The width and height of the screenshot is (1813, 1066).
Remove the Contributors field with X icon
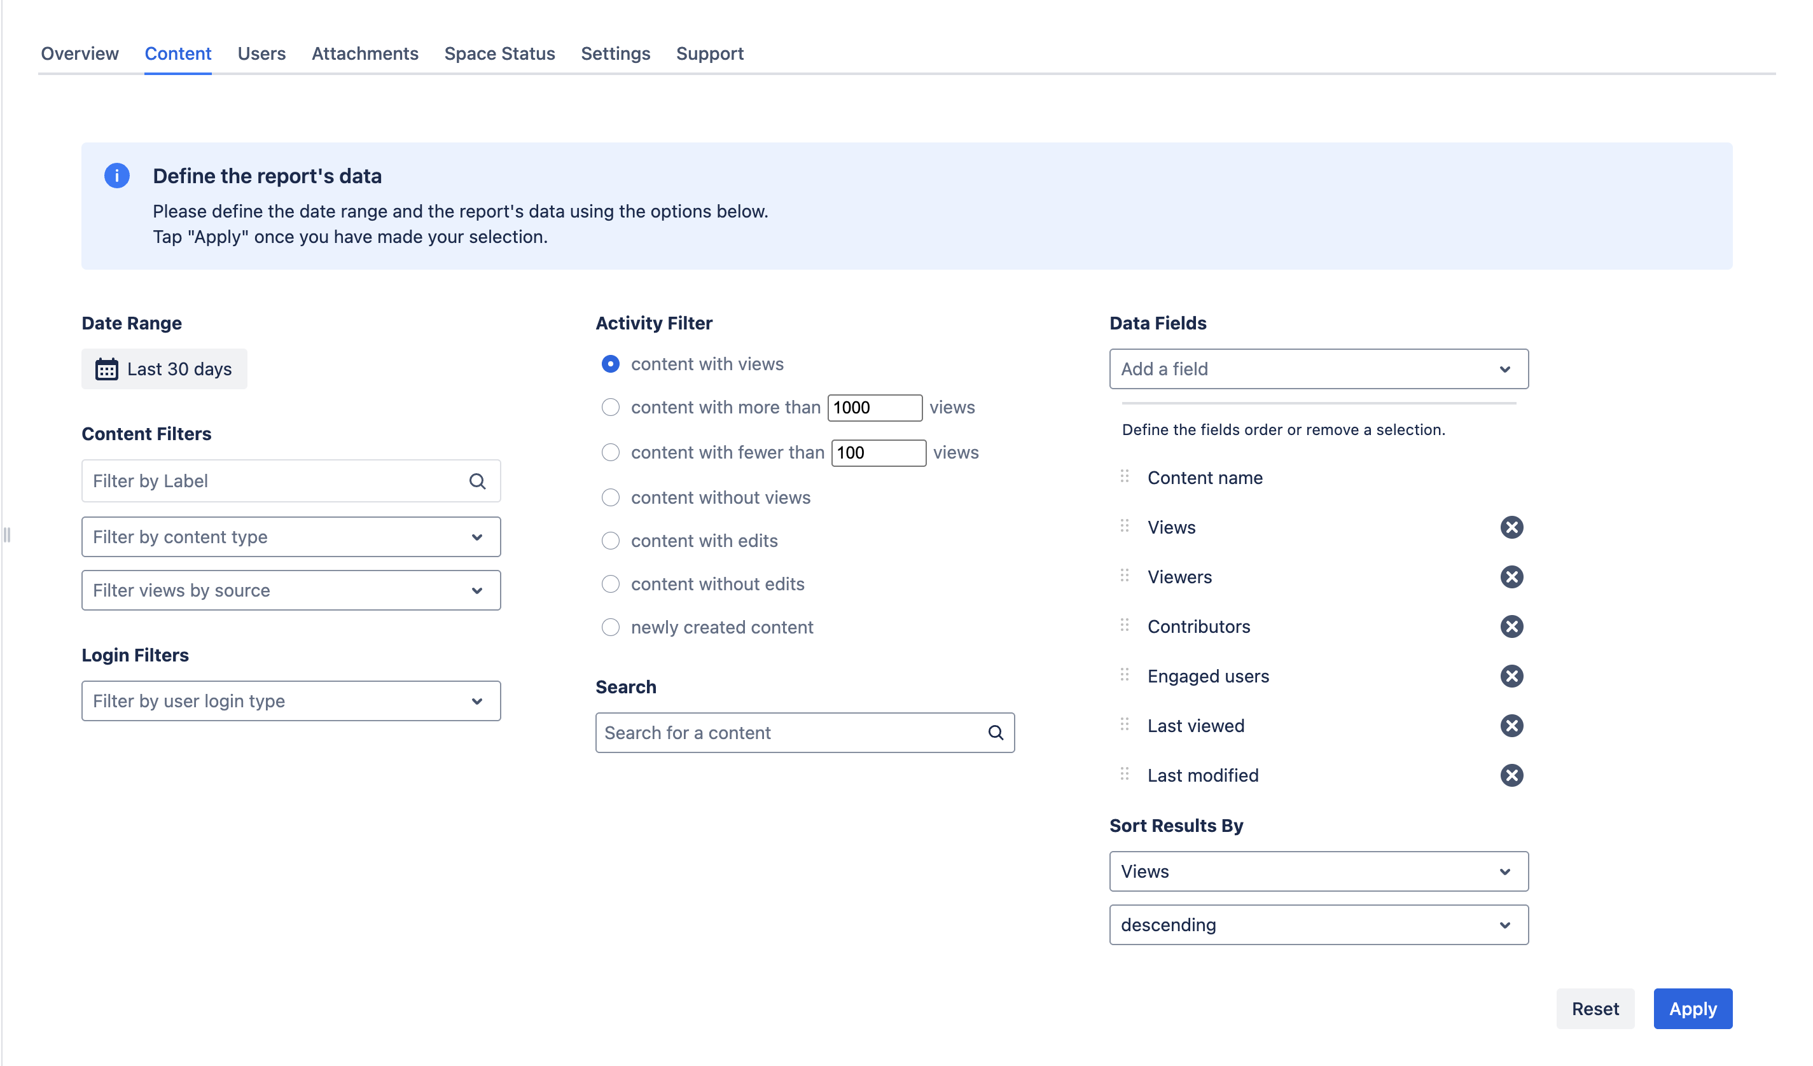pos(1511,626)
